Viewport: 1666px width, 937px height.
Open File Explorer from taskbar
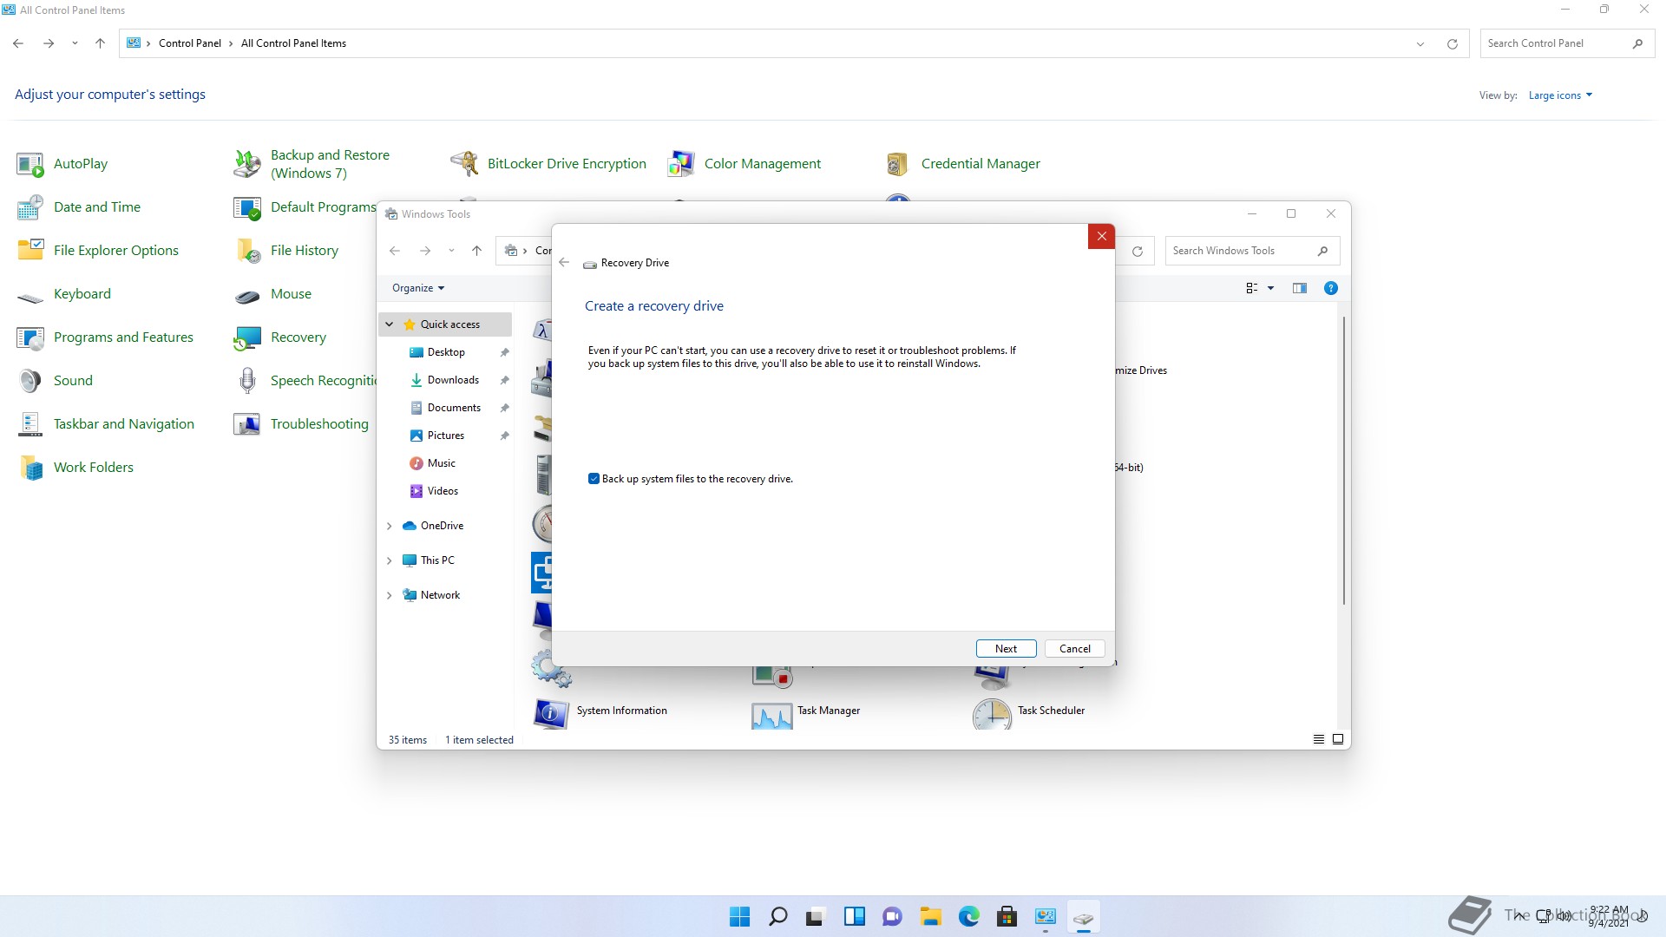coord(930,916)
